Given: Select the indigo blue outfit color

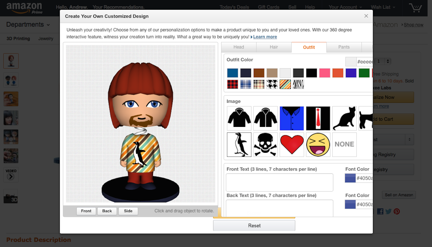Looking at the screenshot, I should 351,73.
